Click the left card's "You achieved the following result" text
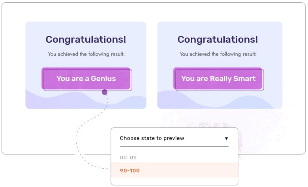The height and width of the screenshot is (187, 308). (86, 54)
